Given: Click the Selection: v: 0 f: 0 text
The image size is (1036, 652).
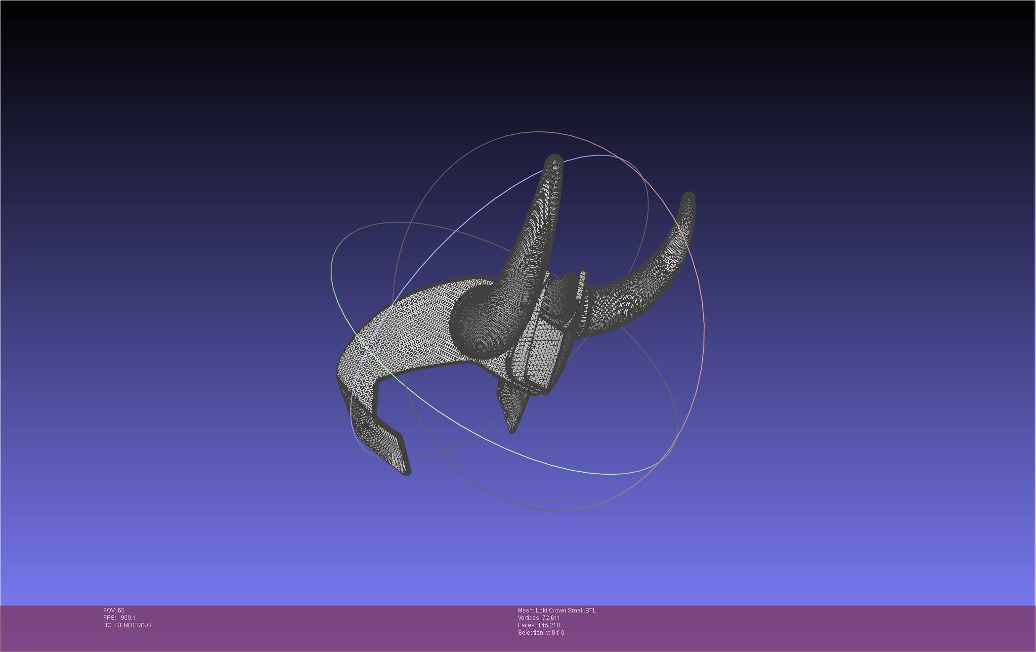Looking at the screenshot, I should pos(541,633).
